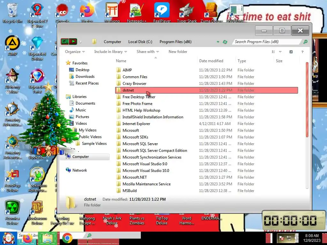
Task: Launch Atomica Deluxe desktop shortcut
Action: point(12,212)
